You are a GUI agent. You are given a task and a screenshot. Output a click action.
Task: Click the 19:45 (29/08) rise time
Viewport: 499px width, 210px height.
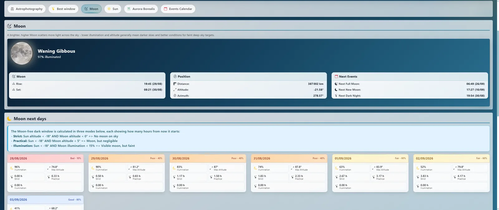pyautogui.click(x=153, y=84)
